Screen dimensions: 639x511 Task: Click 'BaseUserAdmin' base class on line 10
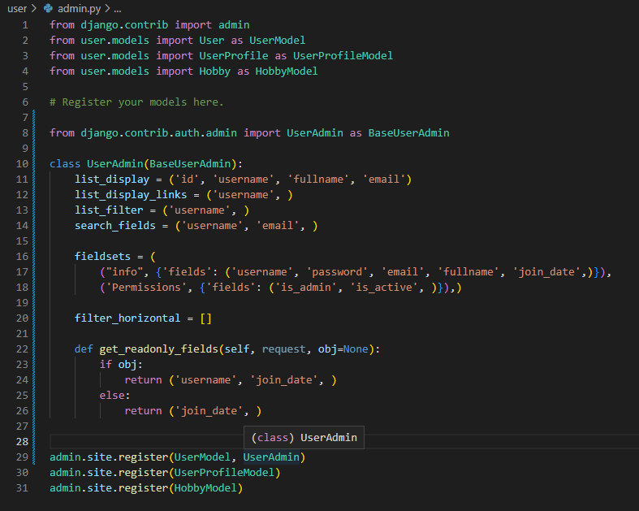(x=190, y=164)
